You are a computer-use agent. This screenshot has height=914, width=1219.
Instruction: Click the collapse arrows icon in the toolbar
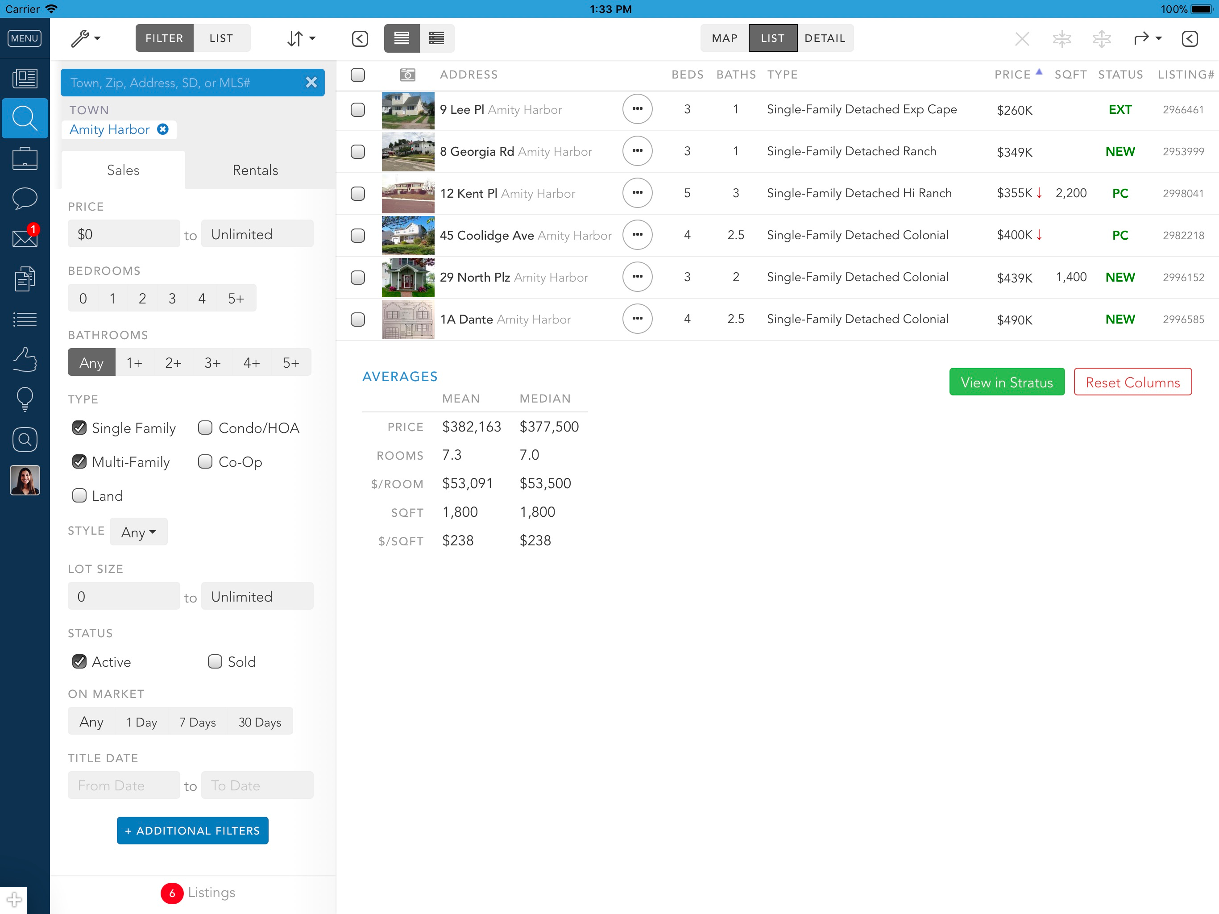1061,38
